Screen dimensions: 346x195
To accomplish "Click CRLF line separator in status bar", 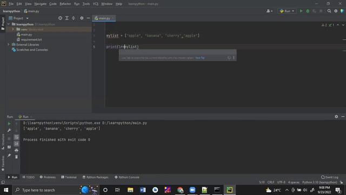I will coord(271,183).
